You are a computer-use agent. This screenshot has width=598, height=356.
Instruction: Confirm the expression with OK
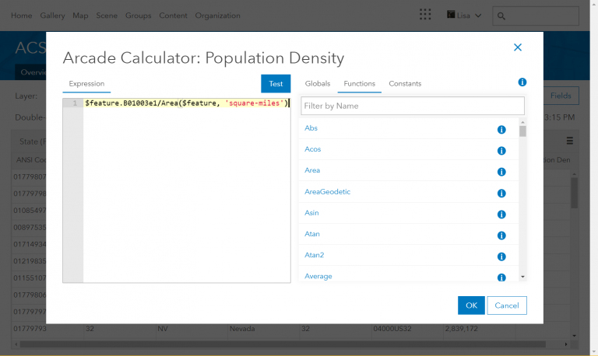coord(471,305)
